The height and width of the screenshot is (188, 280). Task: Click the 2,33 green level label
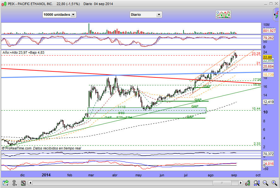click(x=257, y=143)
